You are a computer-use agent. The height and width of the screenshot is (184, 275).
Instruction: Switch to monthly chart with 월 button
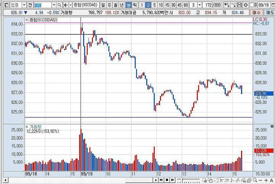(x=116, y=5)
